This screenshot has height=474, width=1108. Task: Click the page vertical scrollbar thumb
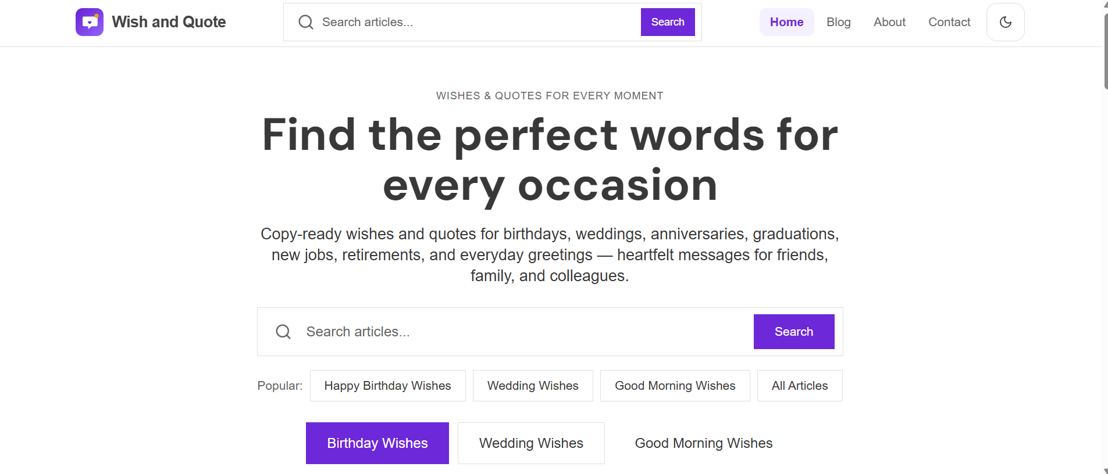[x=1106, y=51]
